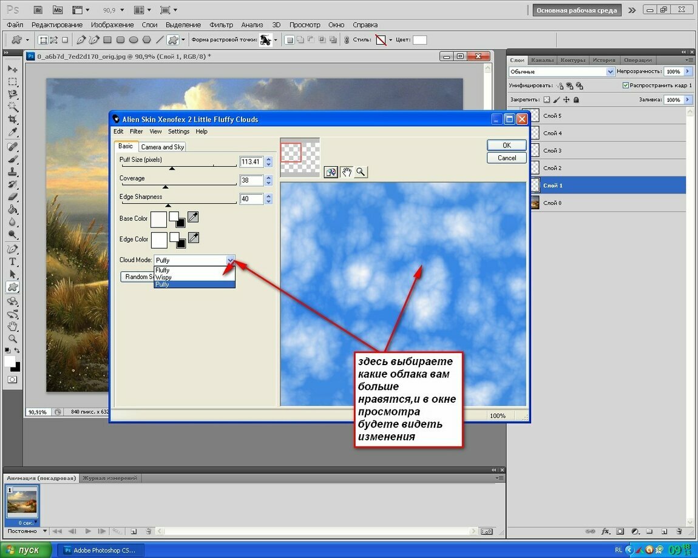
Task: Click frame 1 thumbnail in animation panel
Action: pos(22,502)
